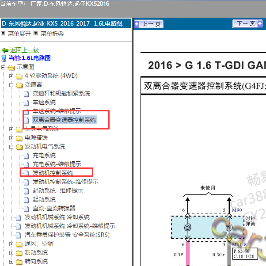Open 汽车乘员保护装置 安全系统(SRS) entry
Image resolution: width=266 pixels, height=266 pixels.
[67, 235]
